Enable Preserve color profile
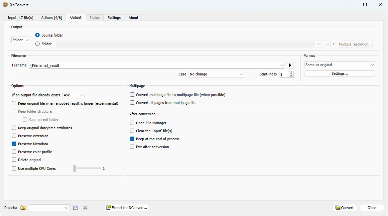 [14, 152]
